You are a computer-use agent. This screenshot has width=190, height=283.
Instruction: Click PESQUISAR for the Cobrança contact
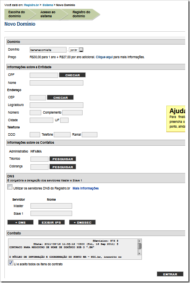63,167
